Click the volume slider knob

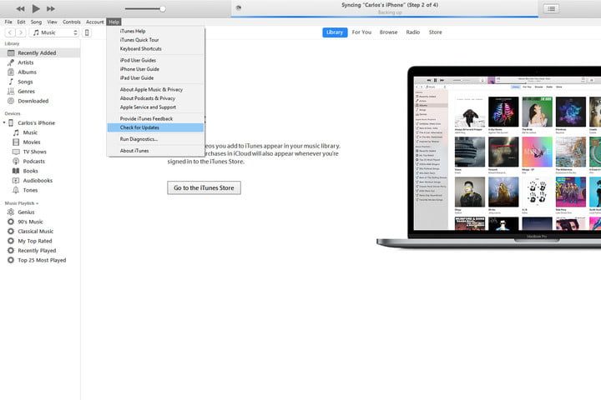coord(162,9)
